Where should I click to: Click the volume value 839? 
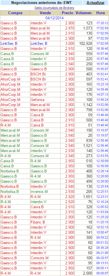[89, 140]
